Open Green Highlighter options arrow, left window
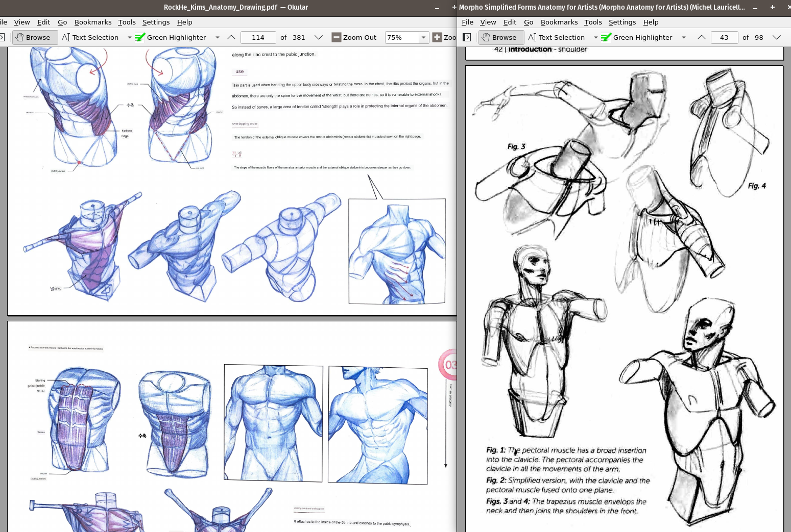 click(218, 37)
